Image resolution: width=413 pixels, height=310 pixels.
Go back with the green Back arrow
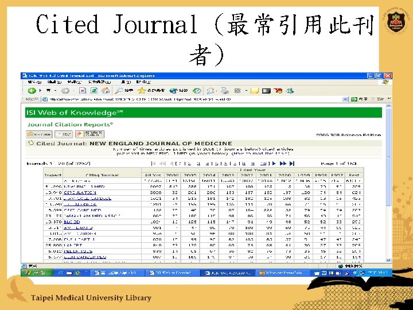(x=32, y=91)
